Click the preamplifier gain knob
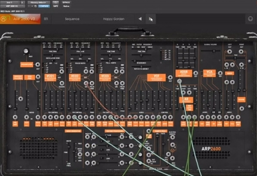 pos(26,51)
